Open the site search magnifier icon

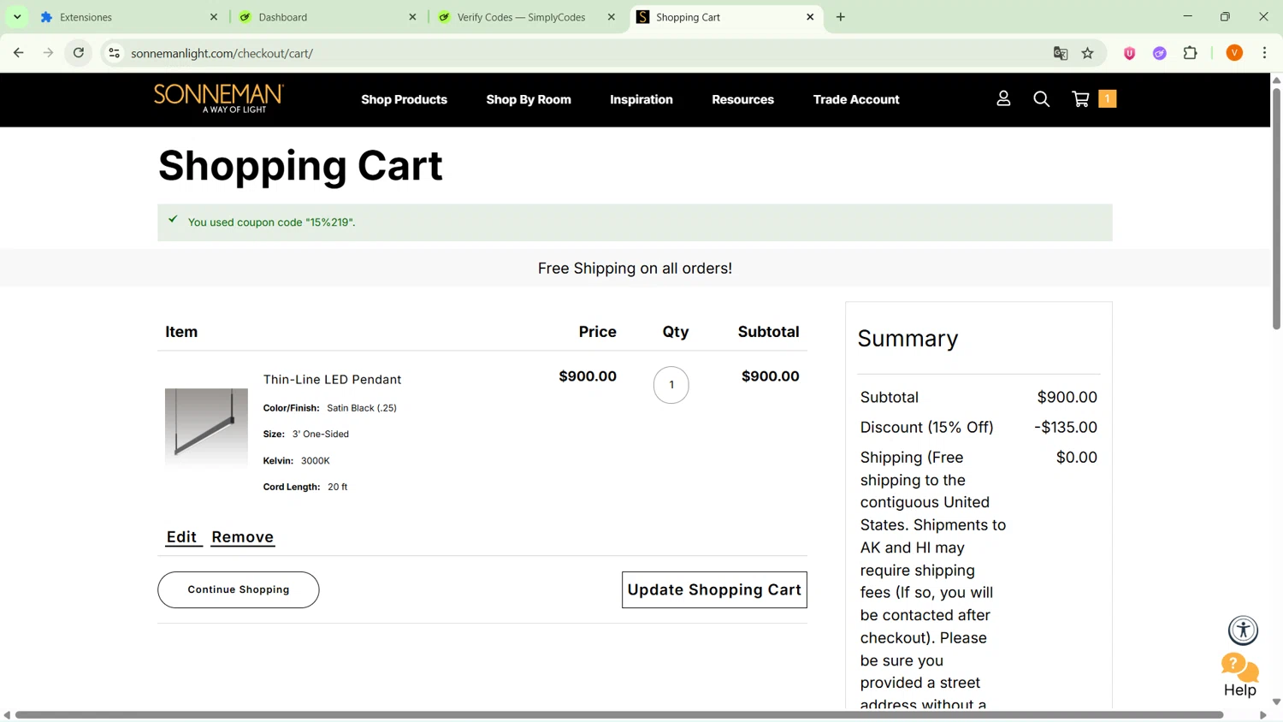click(1041, 99)
